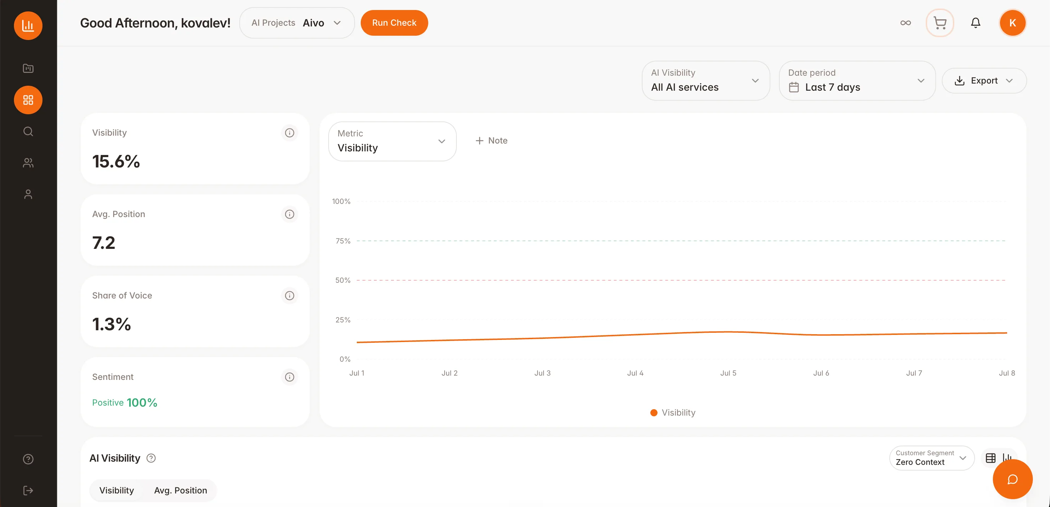Open the shopping cart icon
Viewport: 1050px width, 507px height.
coord(940,23)
